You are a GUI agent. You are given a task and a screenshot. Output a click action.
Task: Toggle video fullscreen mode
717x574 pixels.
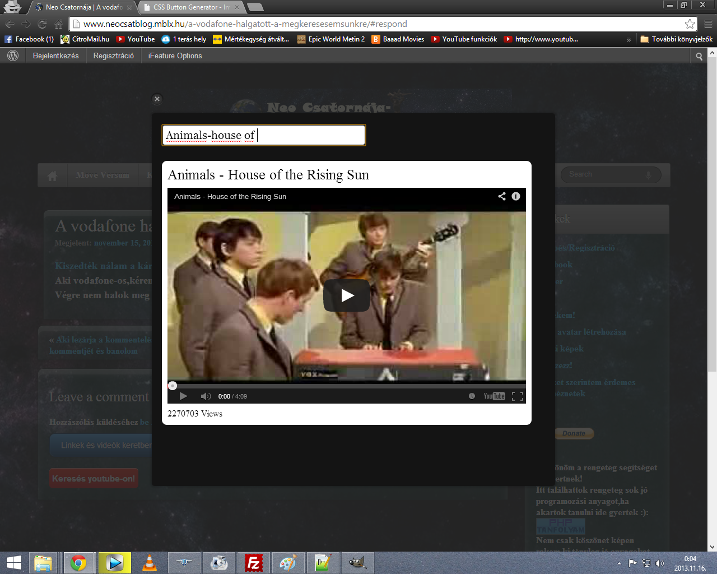518,396
